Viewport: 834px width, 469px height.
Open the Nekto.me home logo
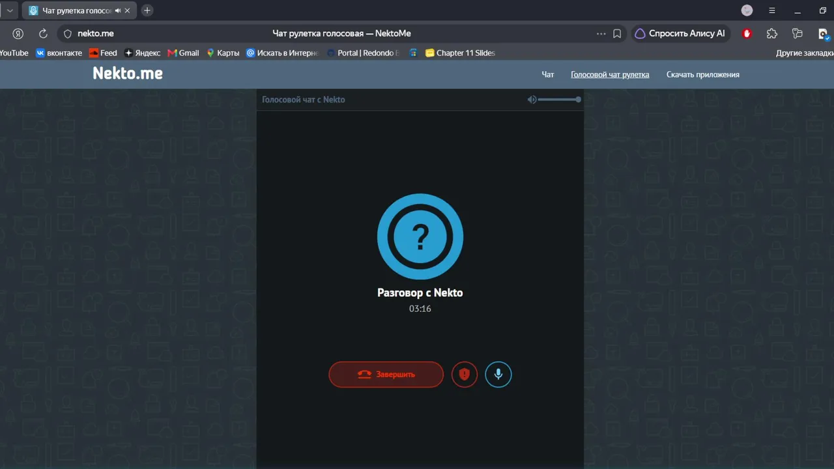[x=128, y=74]
